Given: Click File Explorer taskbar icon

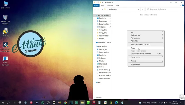Looking at the screenshot, I should click(x=82, y=103).
